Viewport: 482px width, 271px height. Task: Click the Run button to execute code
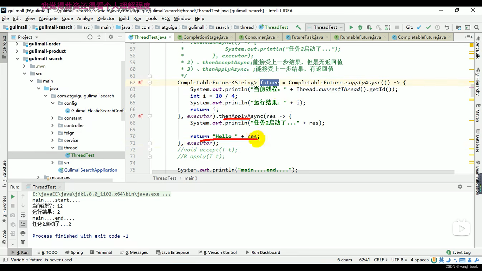pos(351,27)
